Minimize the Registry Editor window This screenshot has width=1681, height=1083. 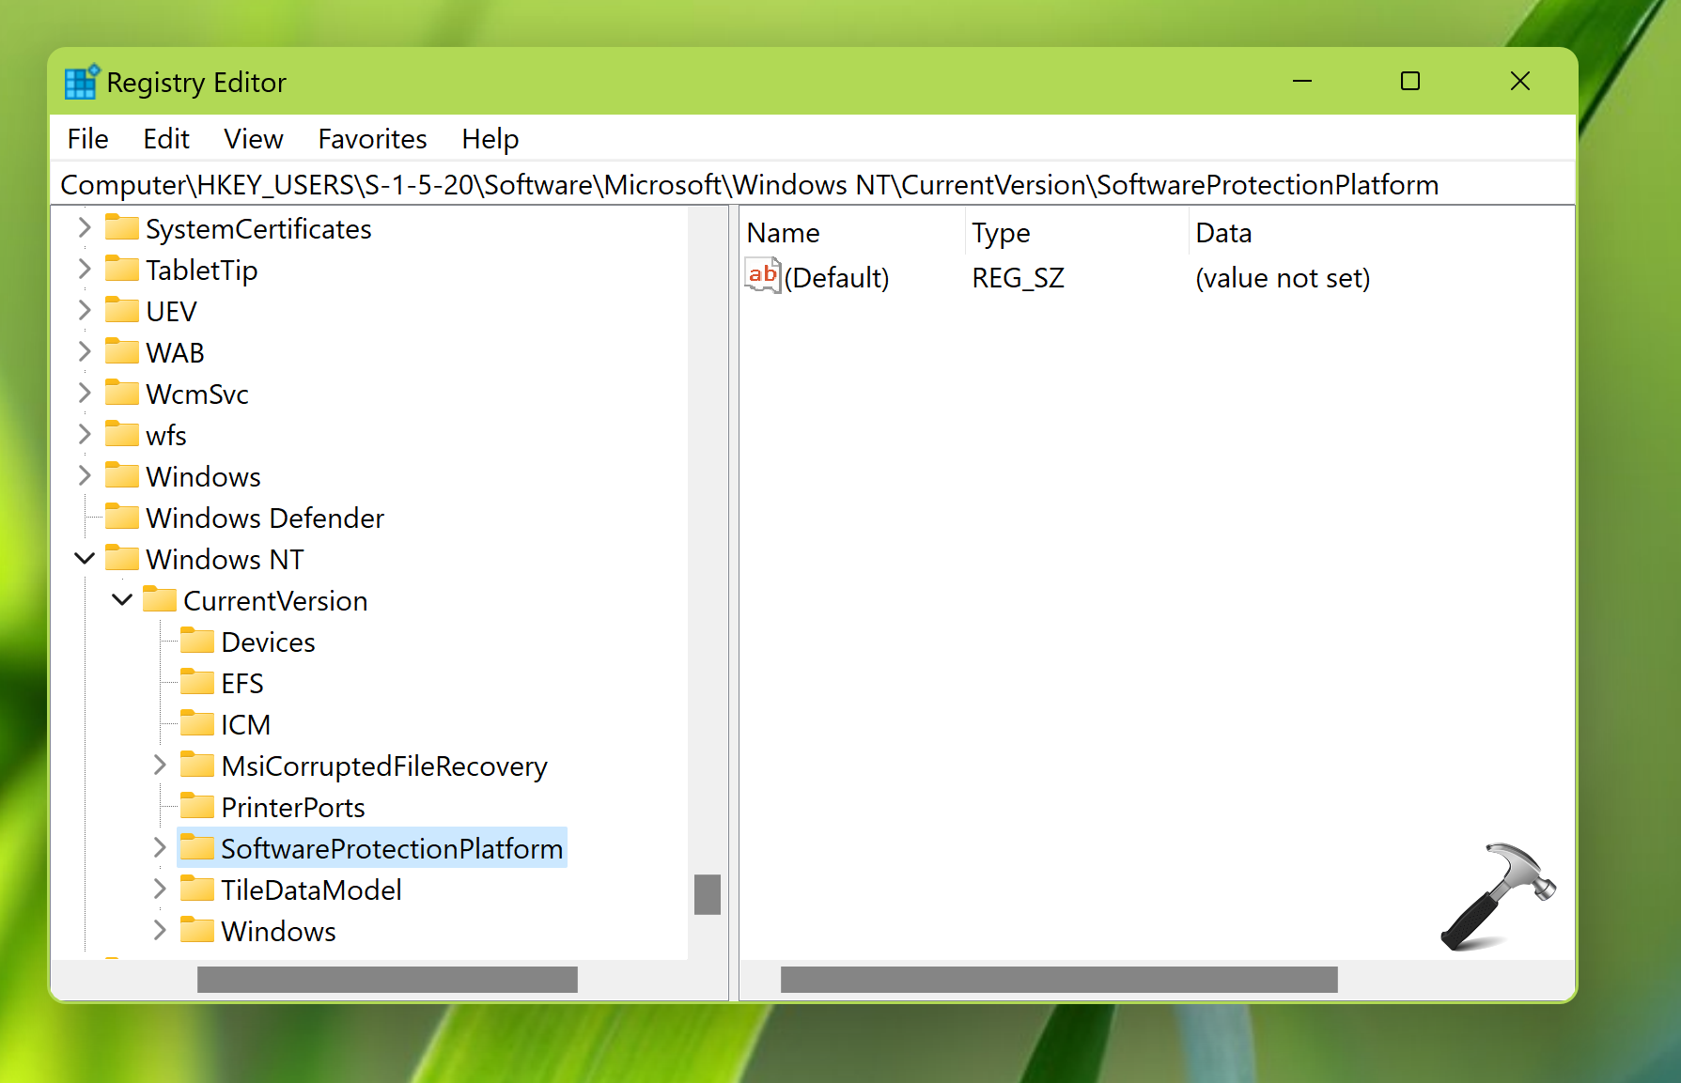tap(1302, 82)
